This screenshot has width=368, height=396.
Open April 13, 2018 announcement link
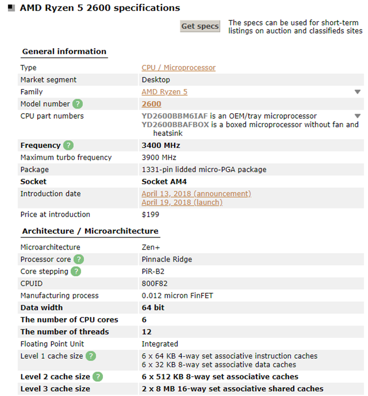(196, 193)
